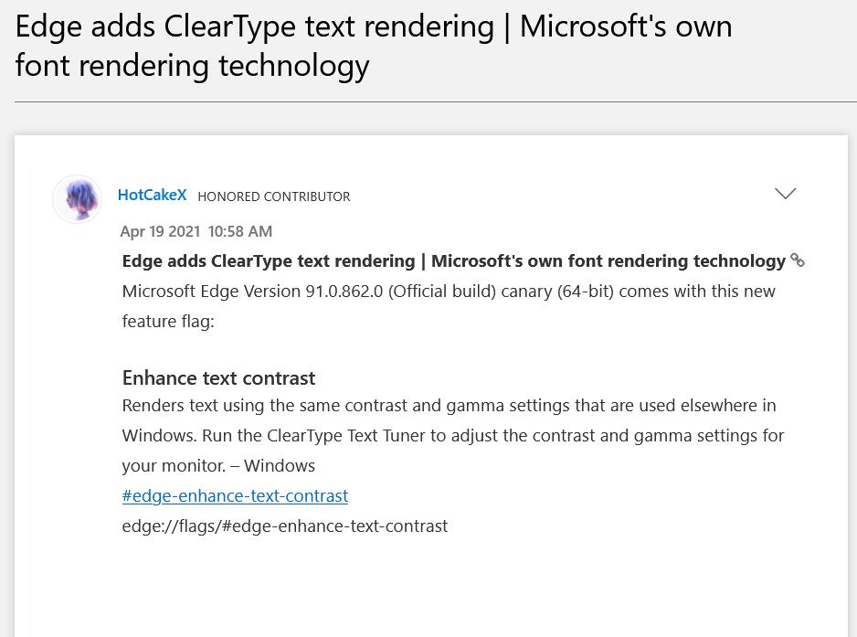Follow the #edge-enhance-text-contrast hyperlink
The height and width of the screenshot is (637, 857).
[x=235, y=495]
